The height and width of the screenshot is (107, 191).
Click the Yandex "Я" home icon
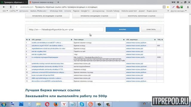[11, 7]
